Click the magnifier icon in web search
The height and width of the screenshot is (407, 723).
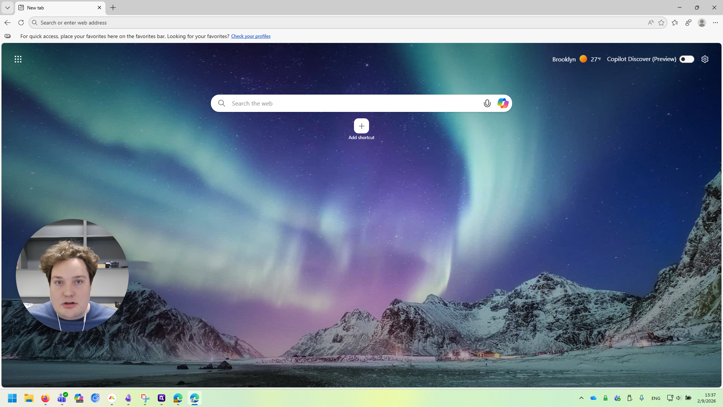point(222,103)
